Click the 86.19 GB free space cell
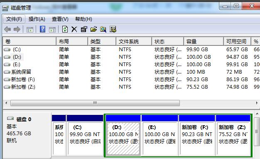Image resolution: width=260 pixels, height=159 pixels. pos(237,79)
